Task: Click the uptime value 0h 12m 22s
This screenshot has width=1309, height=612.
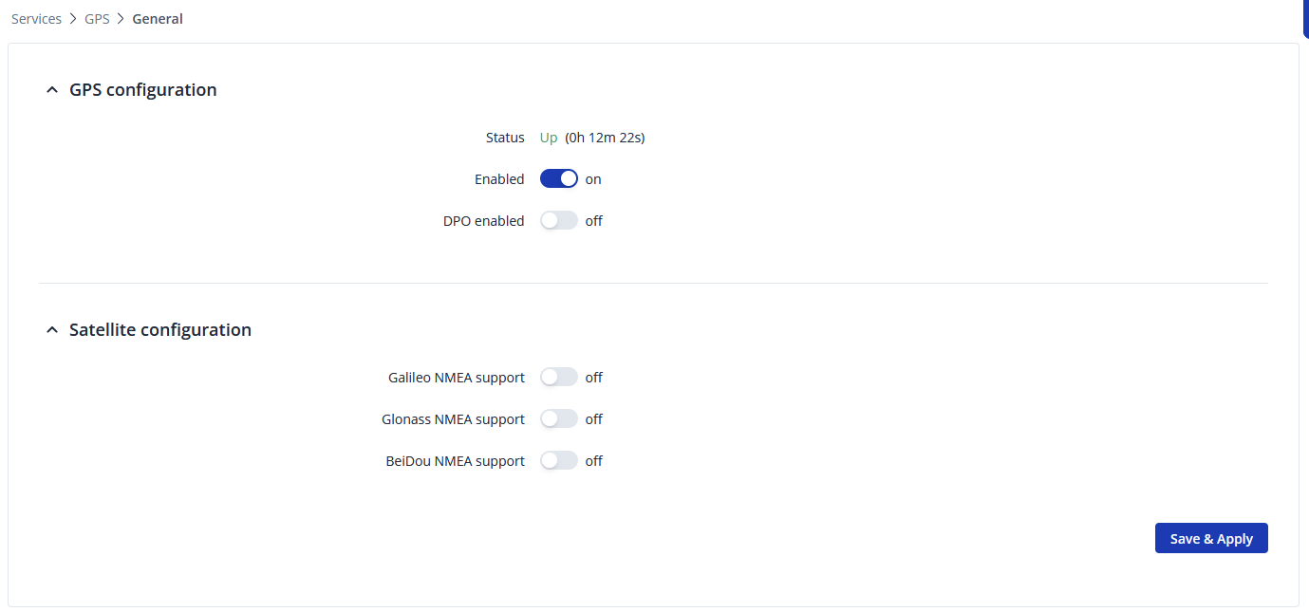Action: pos(605,138)
